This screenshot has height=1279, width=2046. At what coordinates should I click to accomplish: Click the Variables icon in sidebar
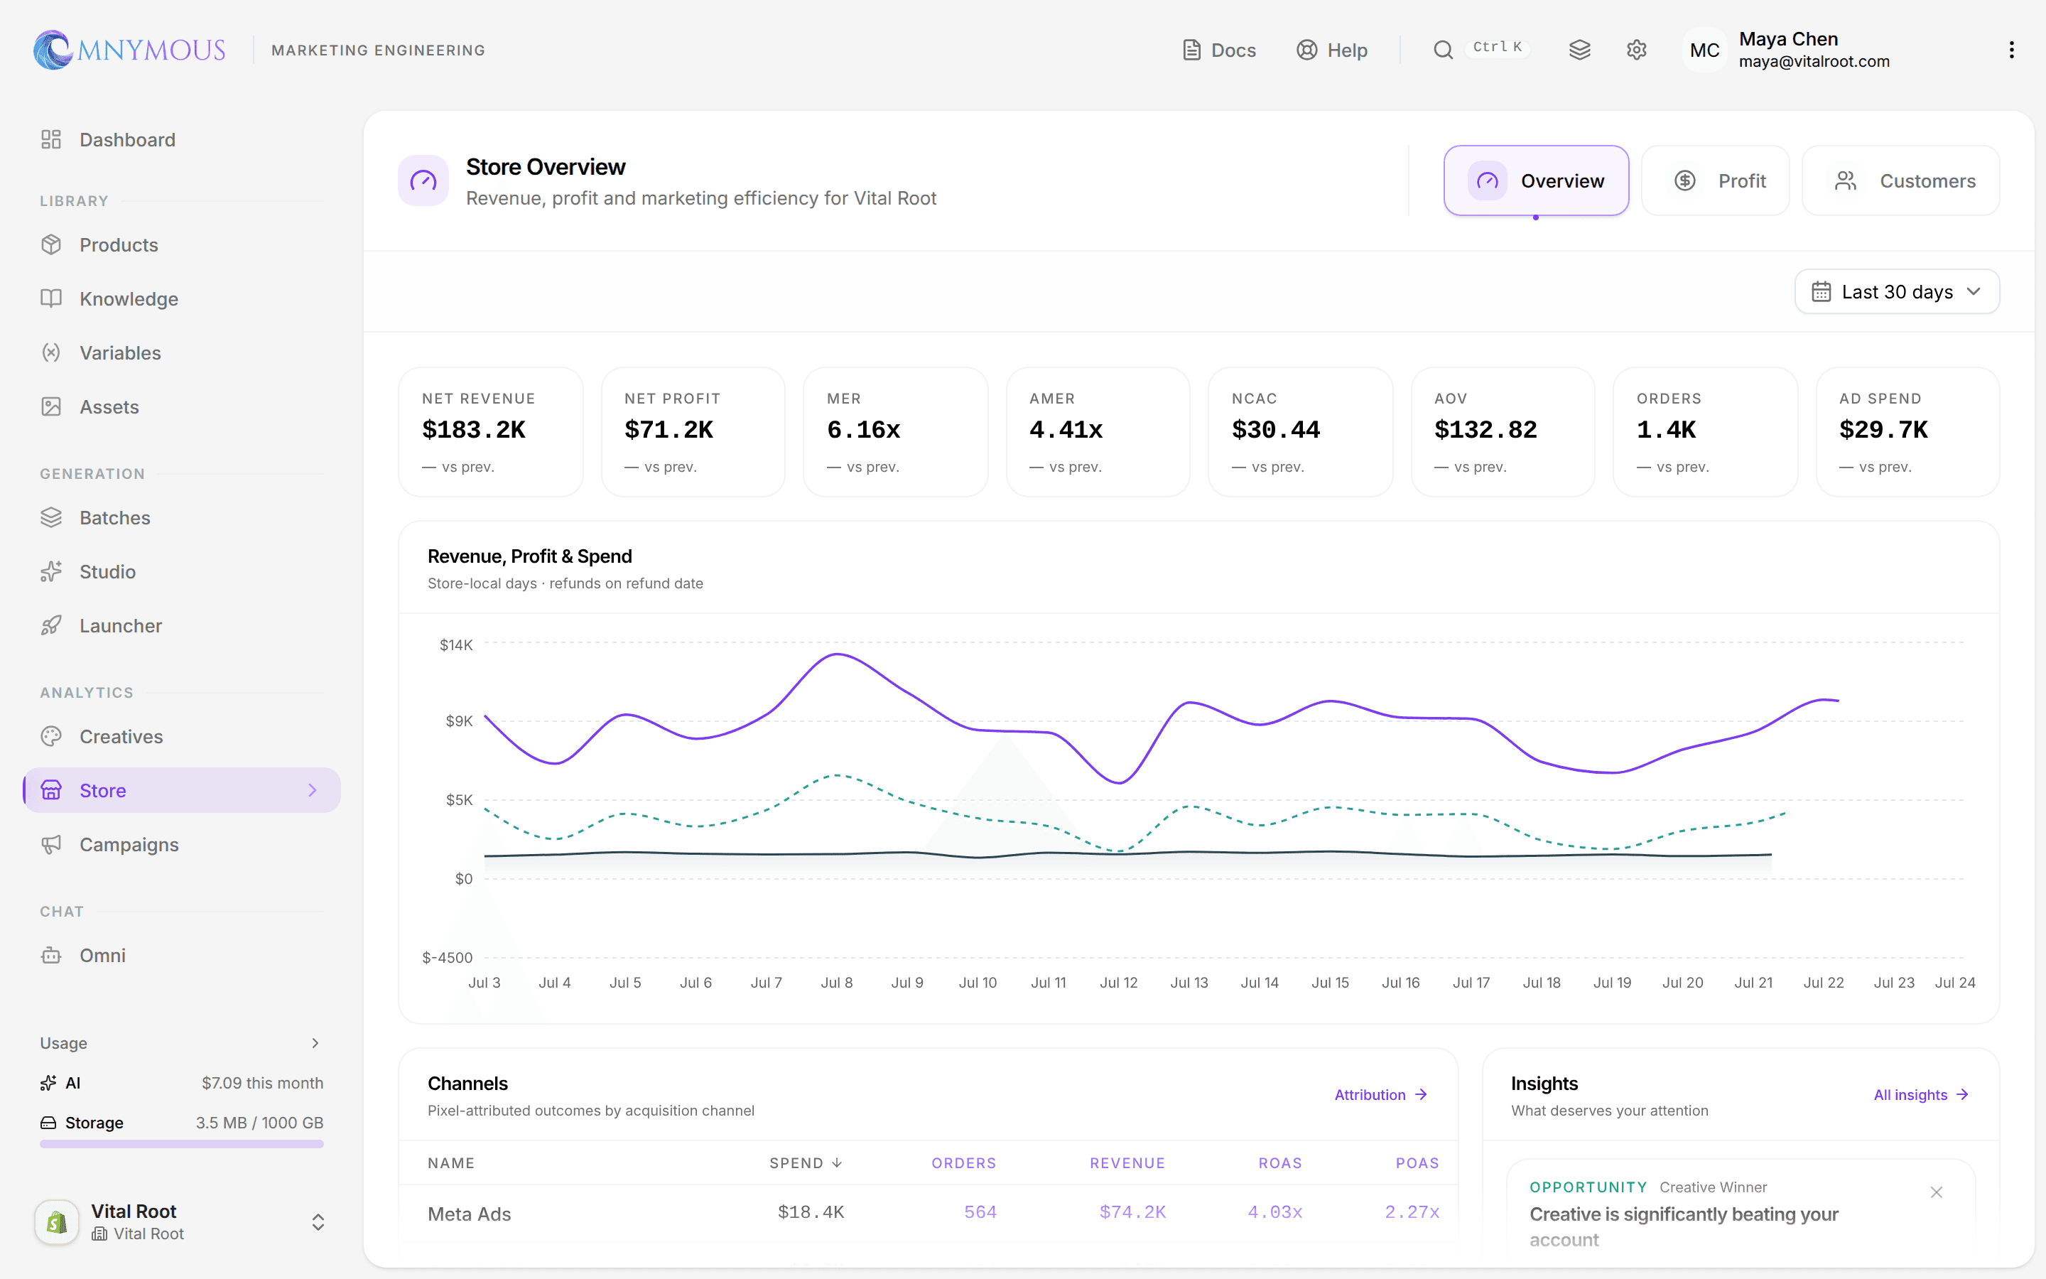pyautogui.click(x=52, y=352)
